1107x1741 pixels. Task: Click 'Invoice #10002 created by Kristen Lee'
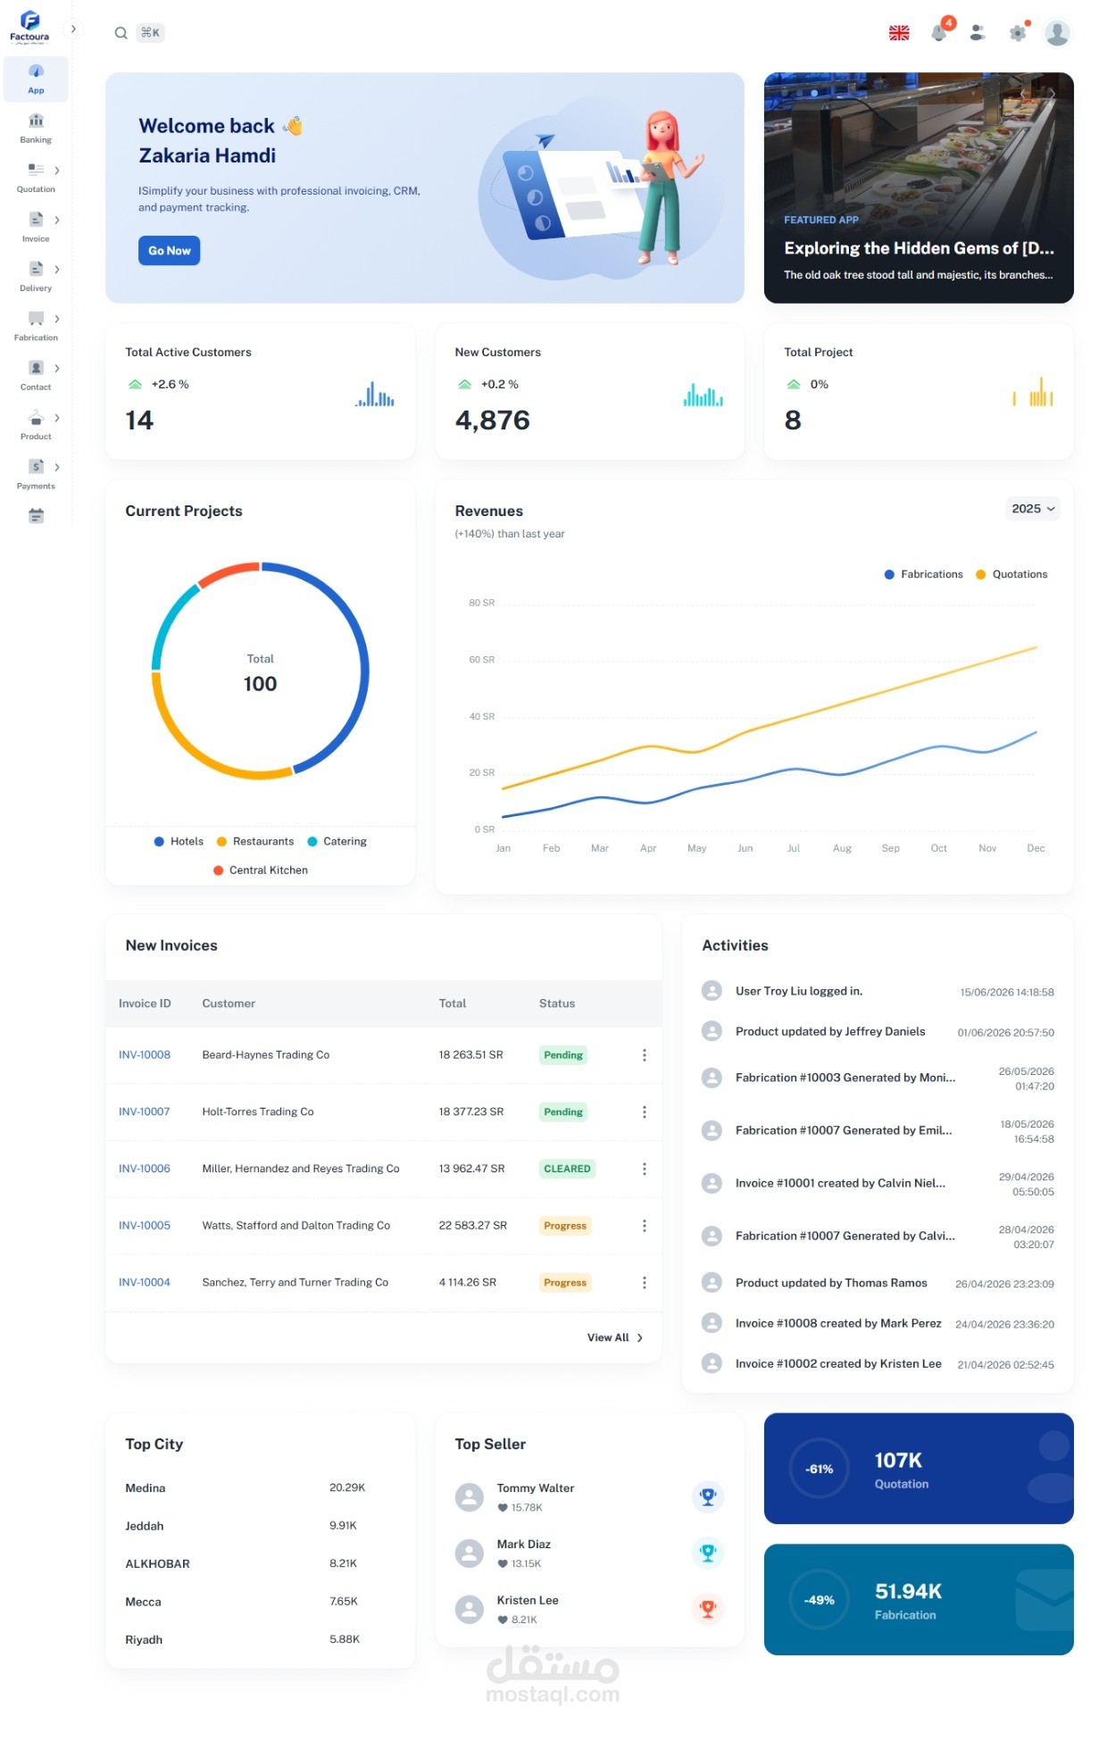(x=838, y=1363)
